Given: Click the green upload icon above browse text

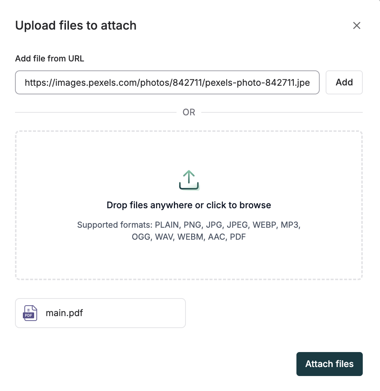Looking at the screenshot, I should point(189,179).
